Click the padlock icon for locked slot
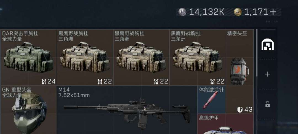Screen dimensions: 298x134 click(x=267, y=104)
